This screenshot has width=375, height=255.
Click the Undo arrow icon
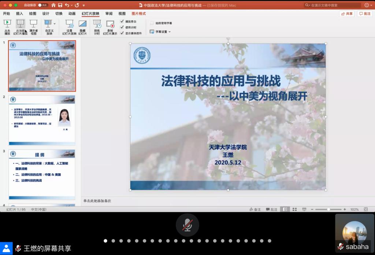[67, 5]
